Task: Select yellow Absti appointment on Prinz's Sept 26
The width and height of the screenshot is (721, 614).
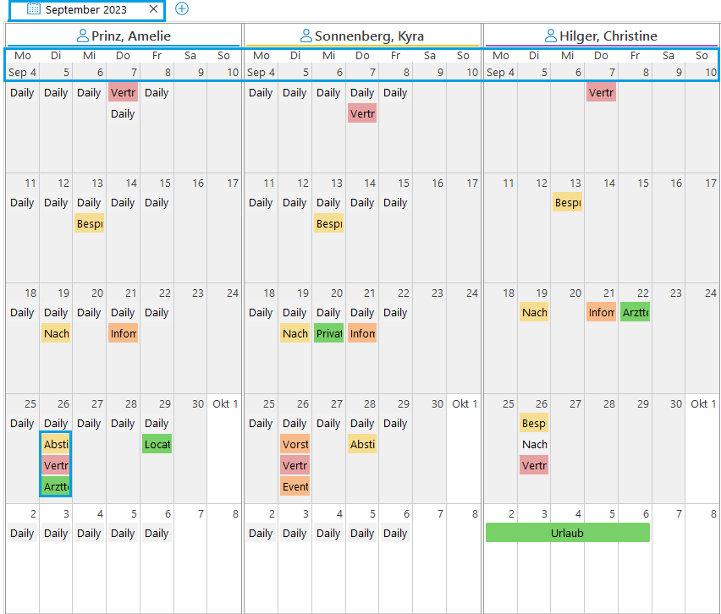Action: coord(56,444)
